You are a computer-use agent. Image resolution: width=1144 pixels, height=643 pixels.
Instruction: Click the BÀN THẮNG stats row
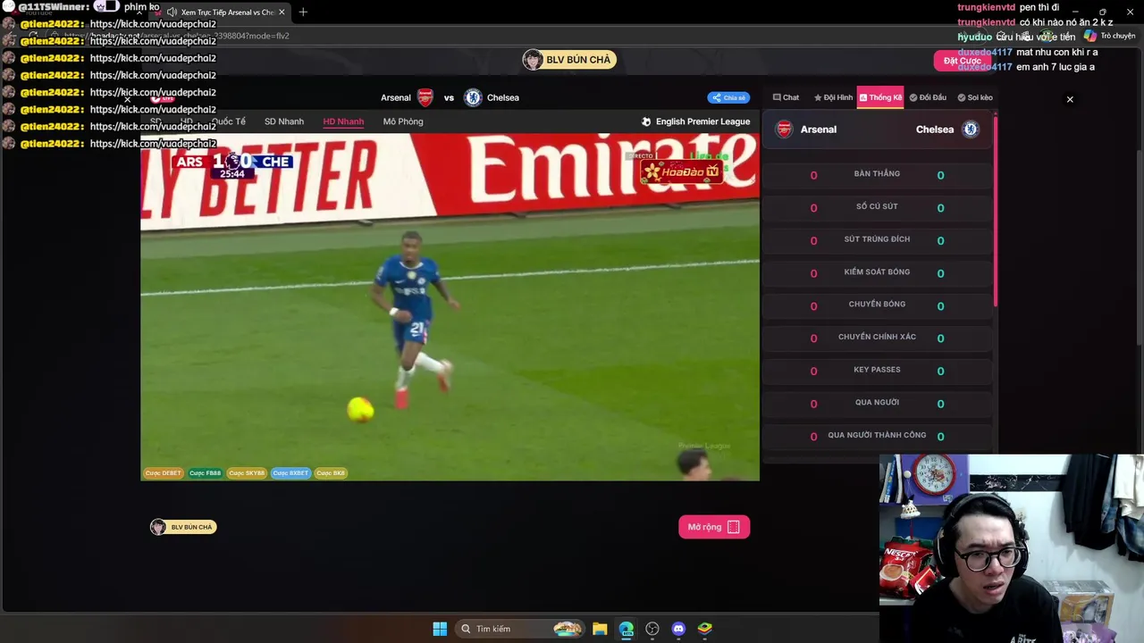[877, 175]
